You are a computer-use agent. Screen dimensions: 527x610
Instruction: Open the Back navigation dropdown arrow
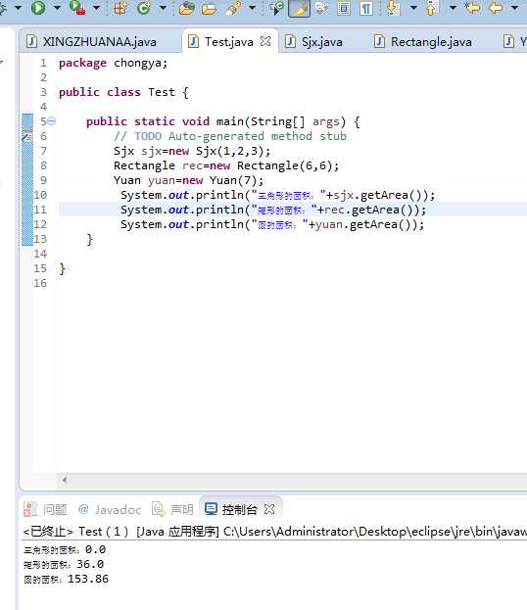click(514, 8)
